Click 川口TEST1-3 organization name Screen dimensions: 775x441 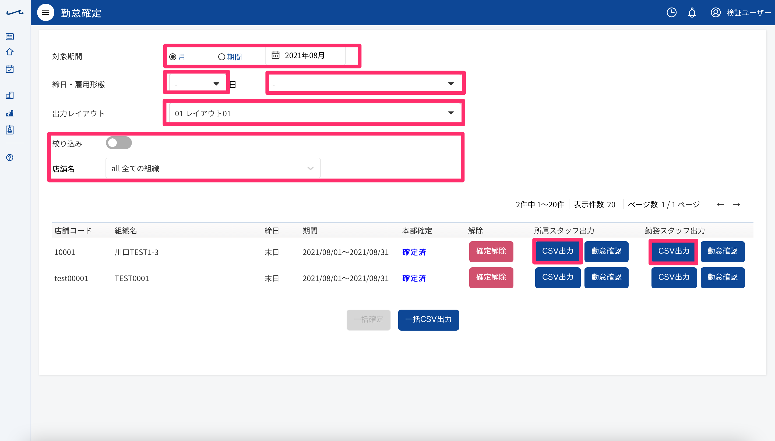136,252
